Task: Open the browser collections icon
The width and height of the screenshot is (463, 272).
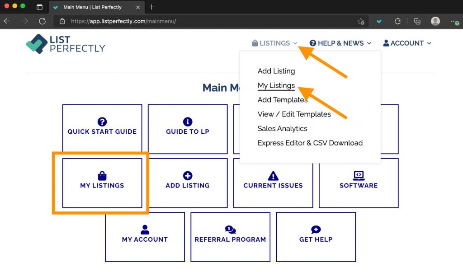Action: tap(417, 21)
